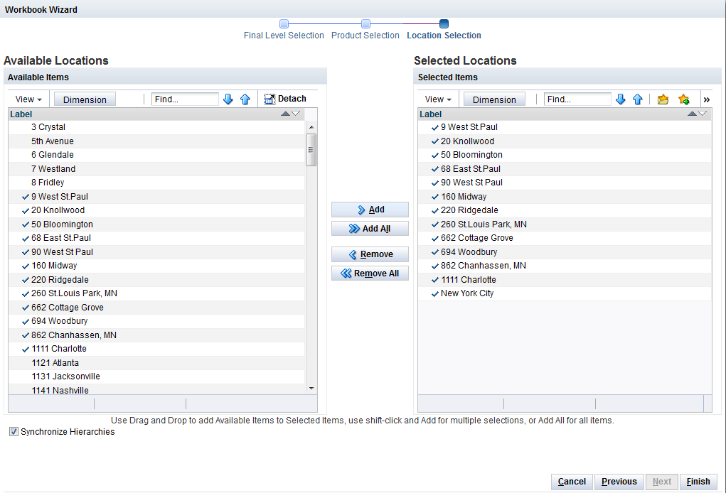Click the Cancel button
The image size is (726, 493).
[x=572, y=482]
